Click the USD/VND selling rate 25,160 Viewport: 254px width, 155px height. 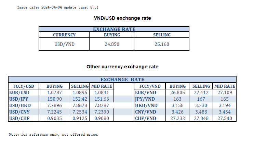162,44
